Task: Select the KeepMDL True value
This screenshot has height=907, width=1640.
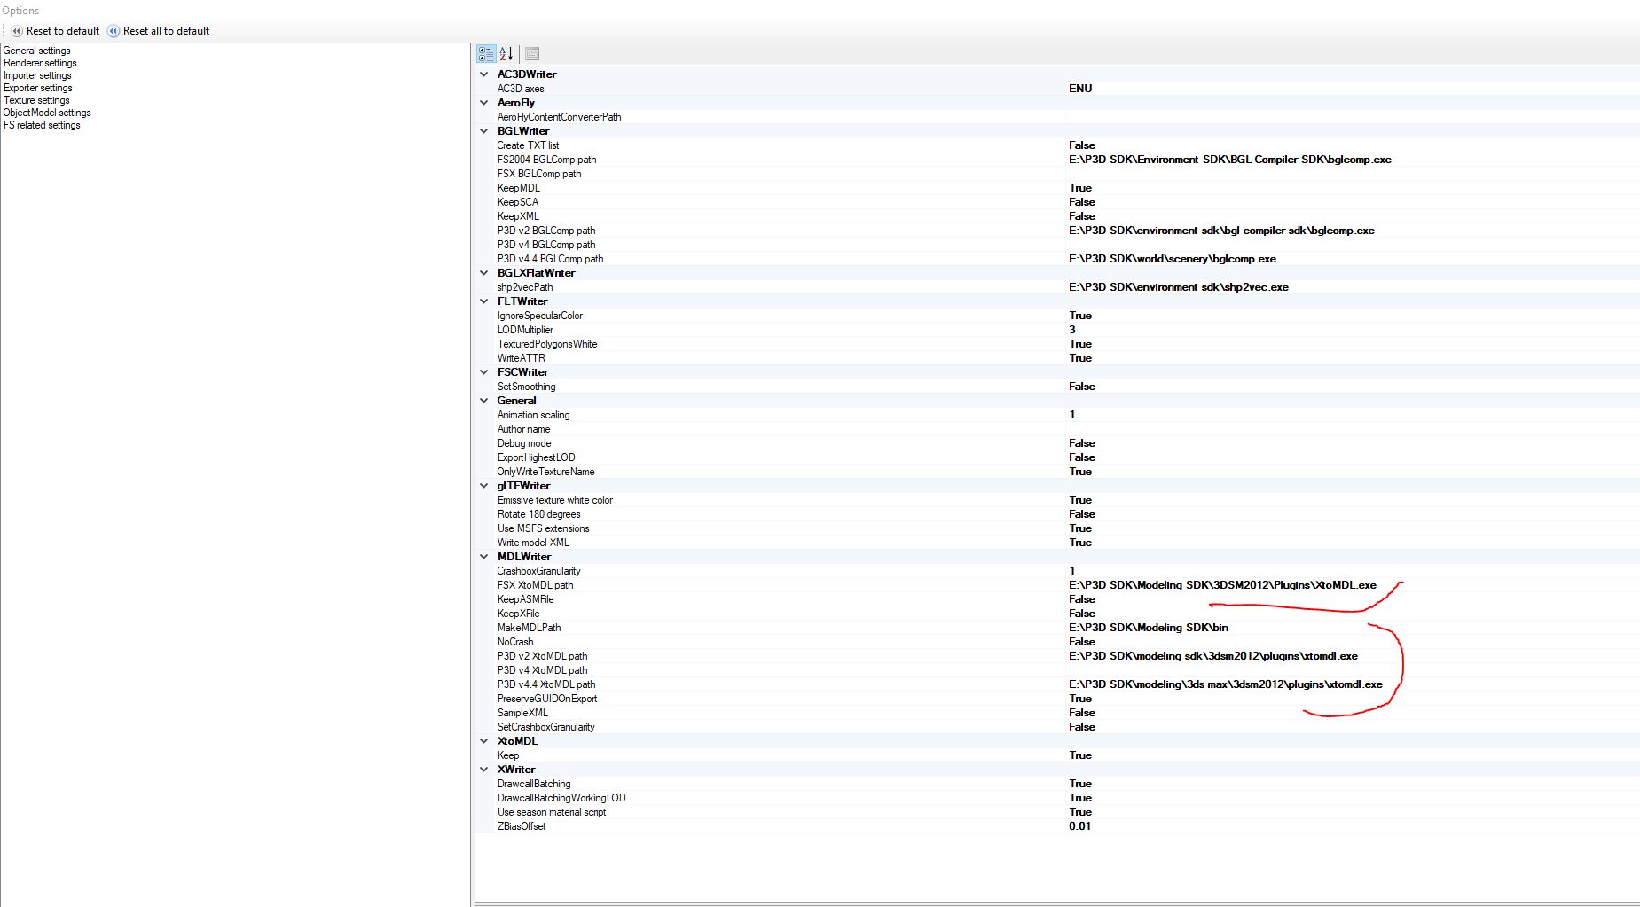Action: coord(1080,188)
